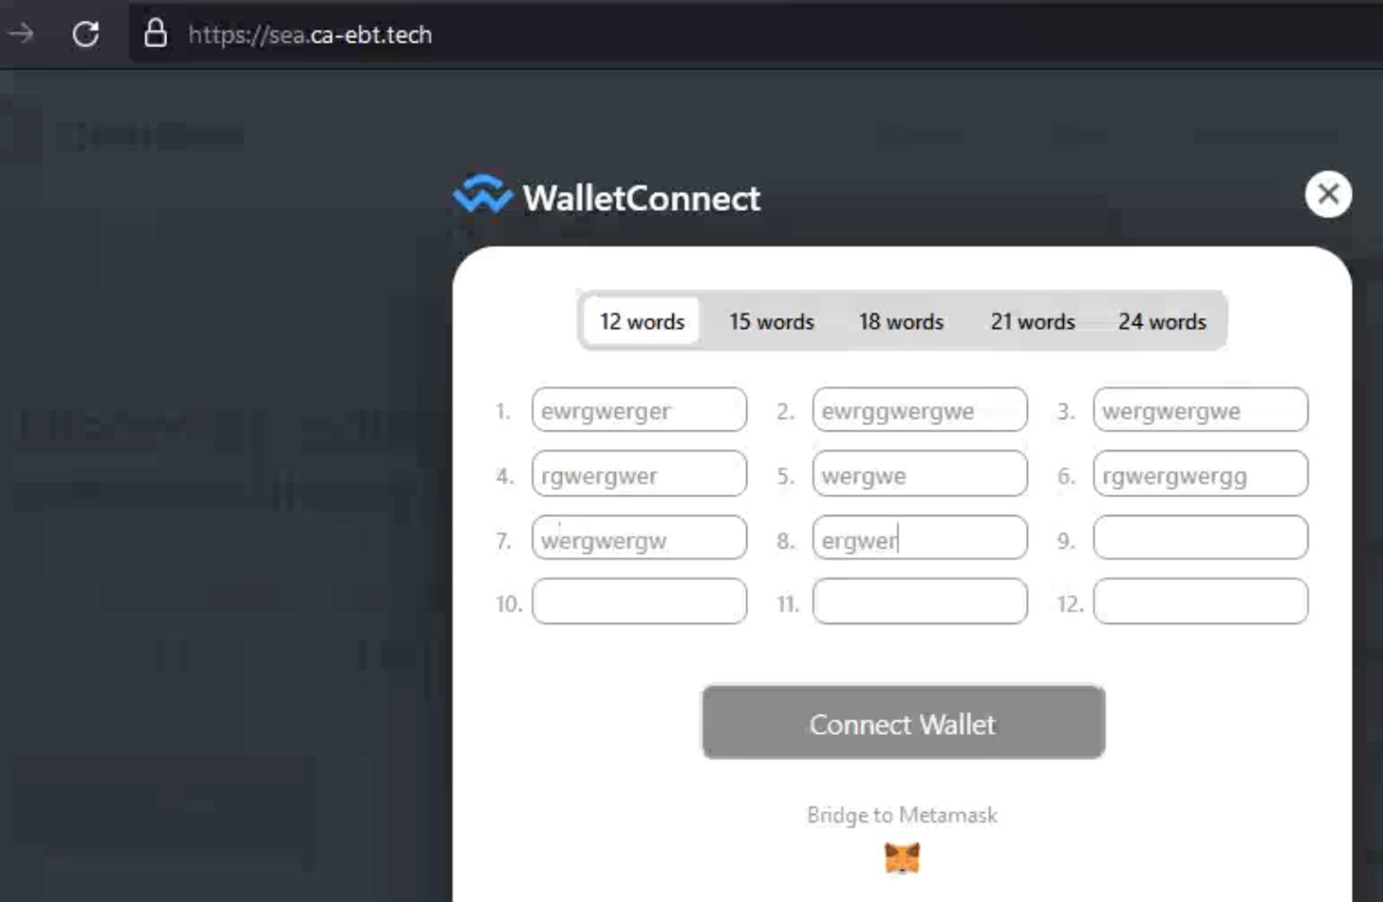
Task: Choose the 18 words option
Action: coord(901,321)
